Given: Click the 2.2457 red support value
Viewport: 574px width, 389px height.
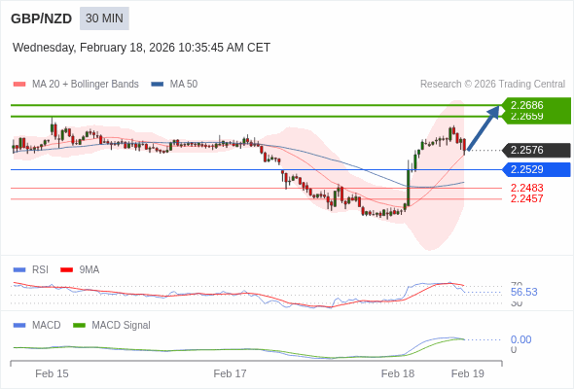Looking at the screenshot, I should click(x=526, y=198).
